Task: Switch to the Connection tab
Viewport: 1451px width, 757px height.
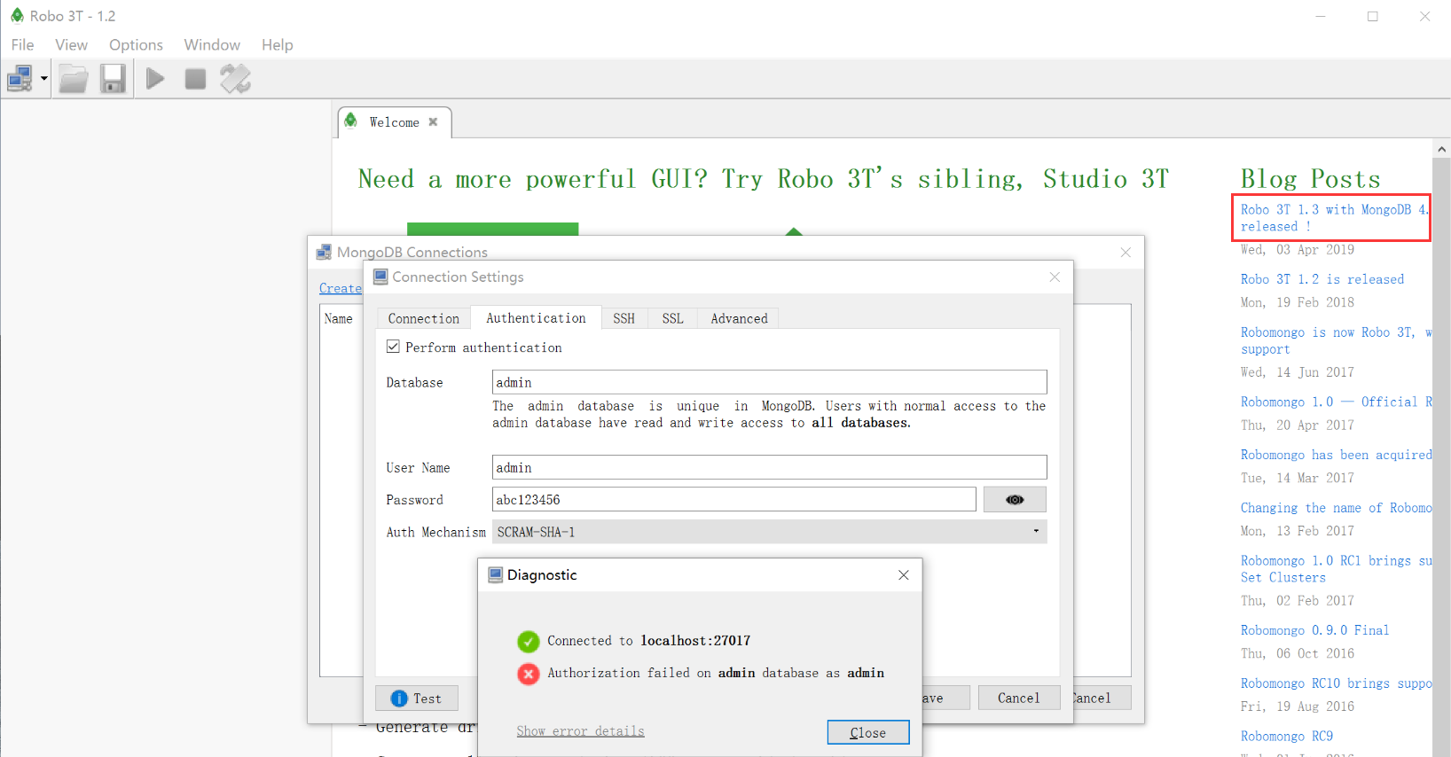Action: point(424,318)
